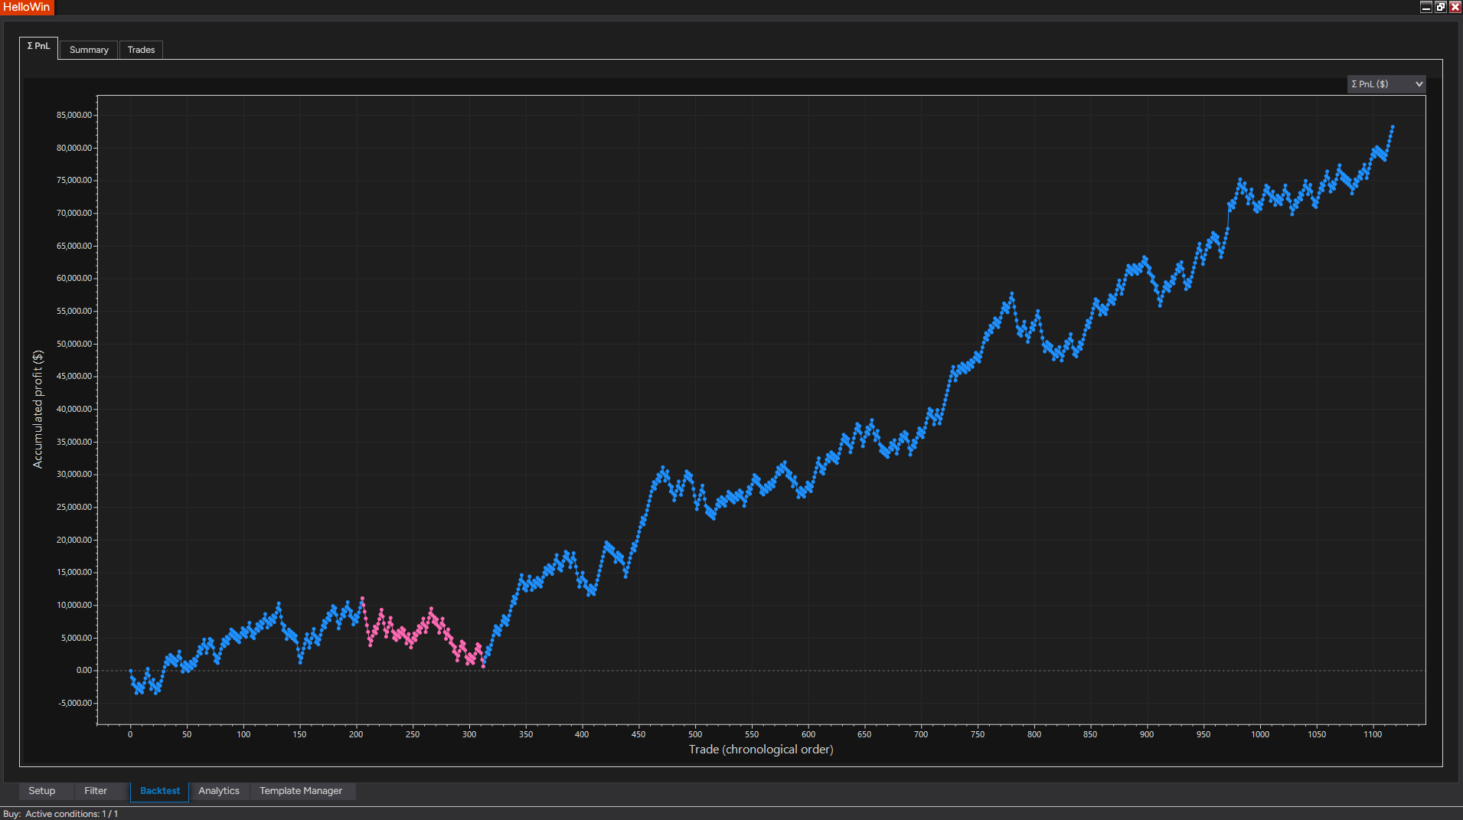Viewport: 1463px width, 820px height.
Task: Click the -5,000.00 y-axis value
Action: (75, 703)
